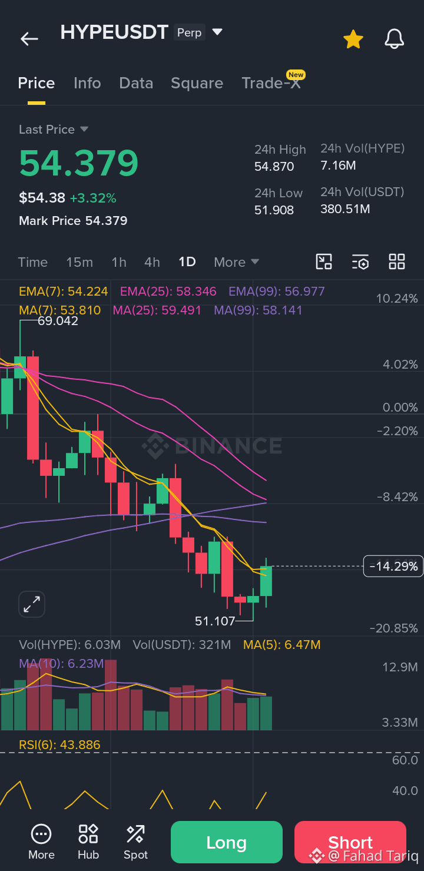The image size is (424, 871).
Task: Open the Last Price dropdown
Action: coord(54,130)
